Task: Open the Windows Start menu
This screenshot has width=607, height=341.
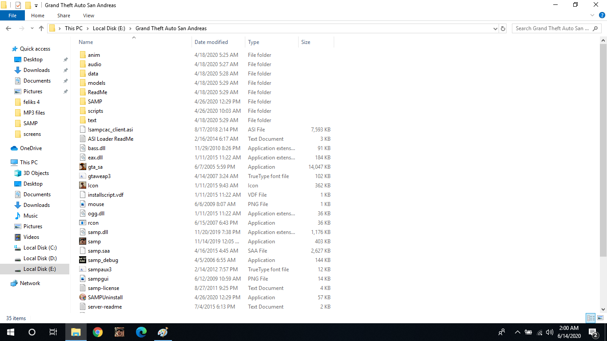Action: click(11, 332)
